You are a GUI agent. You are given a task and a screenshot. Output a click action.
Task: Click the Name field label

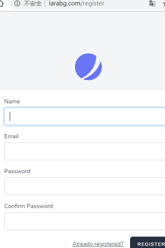point(12,101)
